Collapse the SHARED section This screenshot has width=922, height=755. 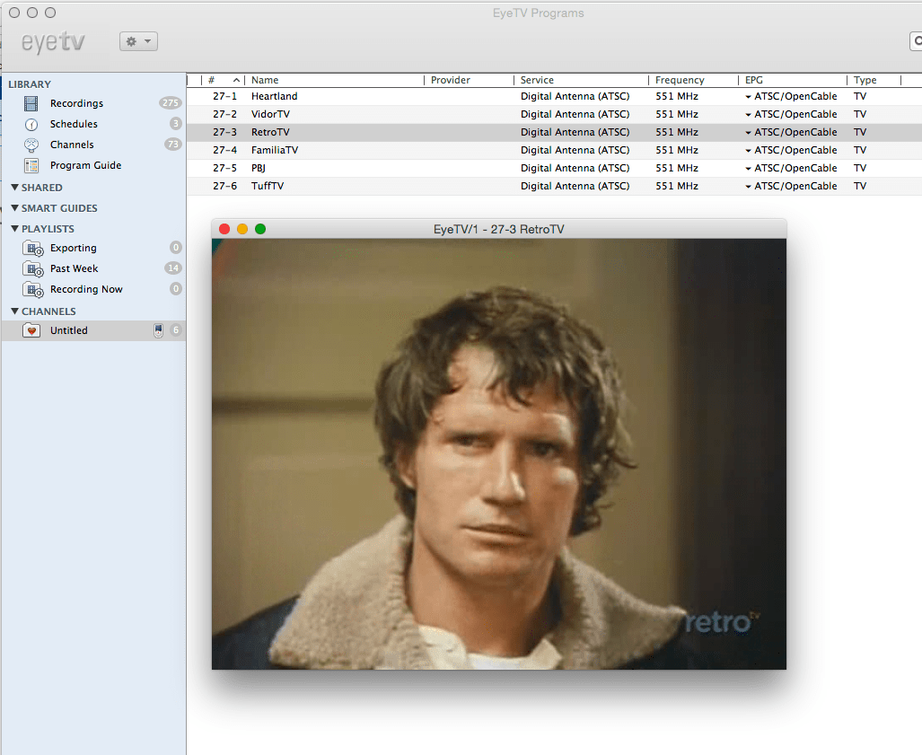(x=14, y=187)
